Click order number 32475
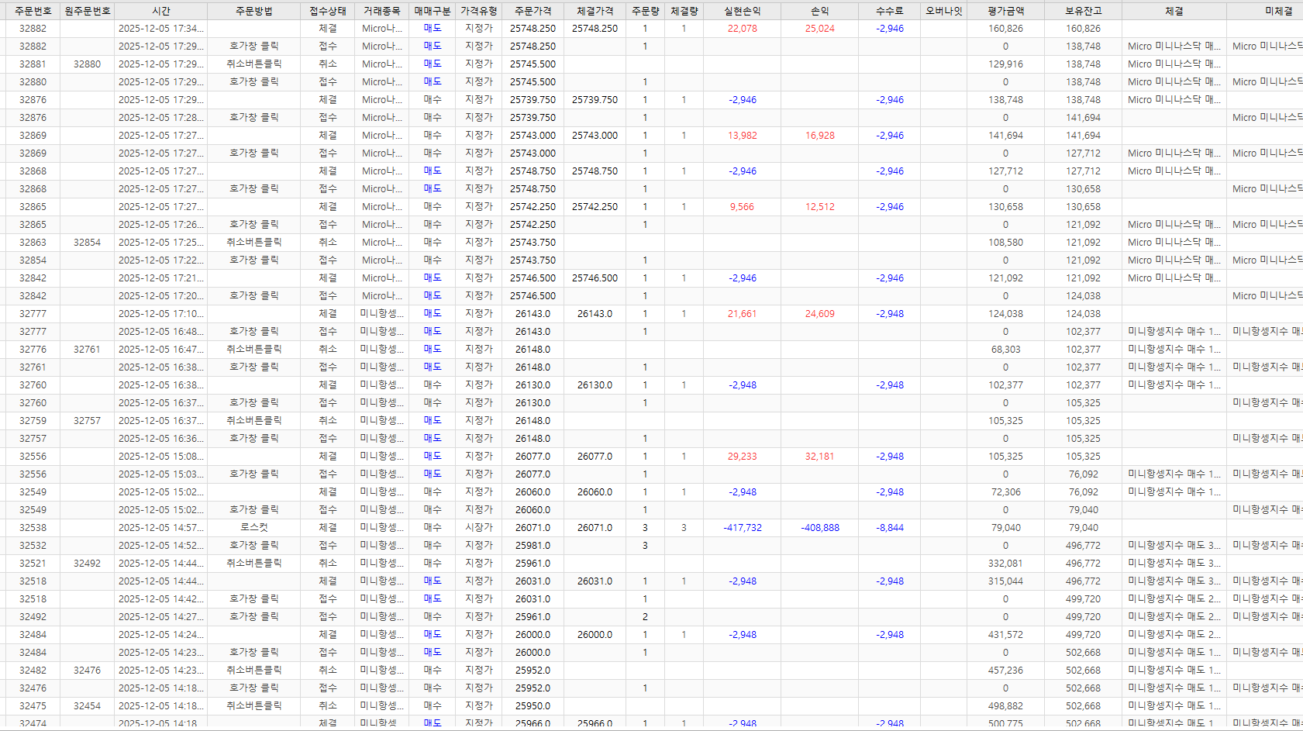 click(33, 706)
